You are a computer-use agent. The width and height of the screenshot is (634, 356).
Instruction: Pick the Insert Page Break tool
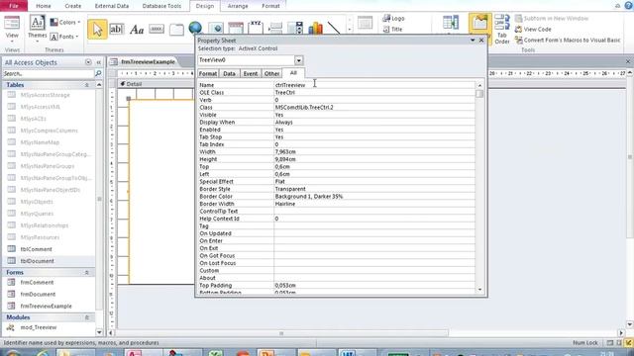275,28
